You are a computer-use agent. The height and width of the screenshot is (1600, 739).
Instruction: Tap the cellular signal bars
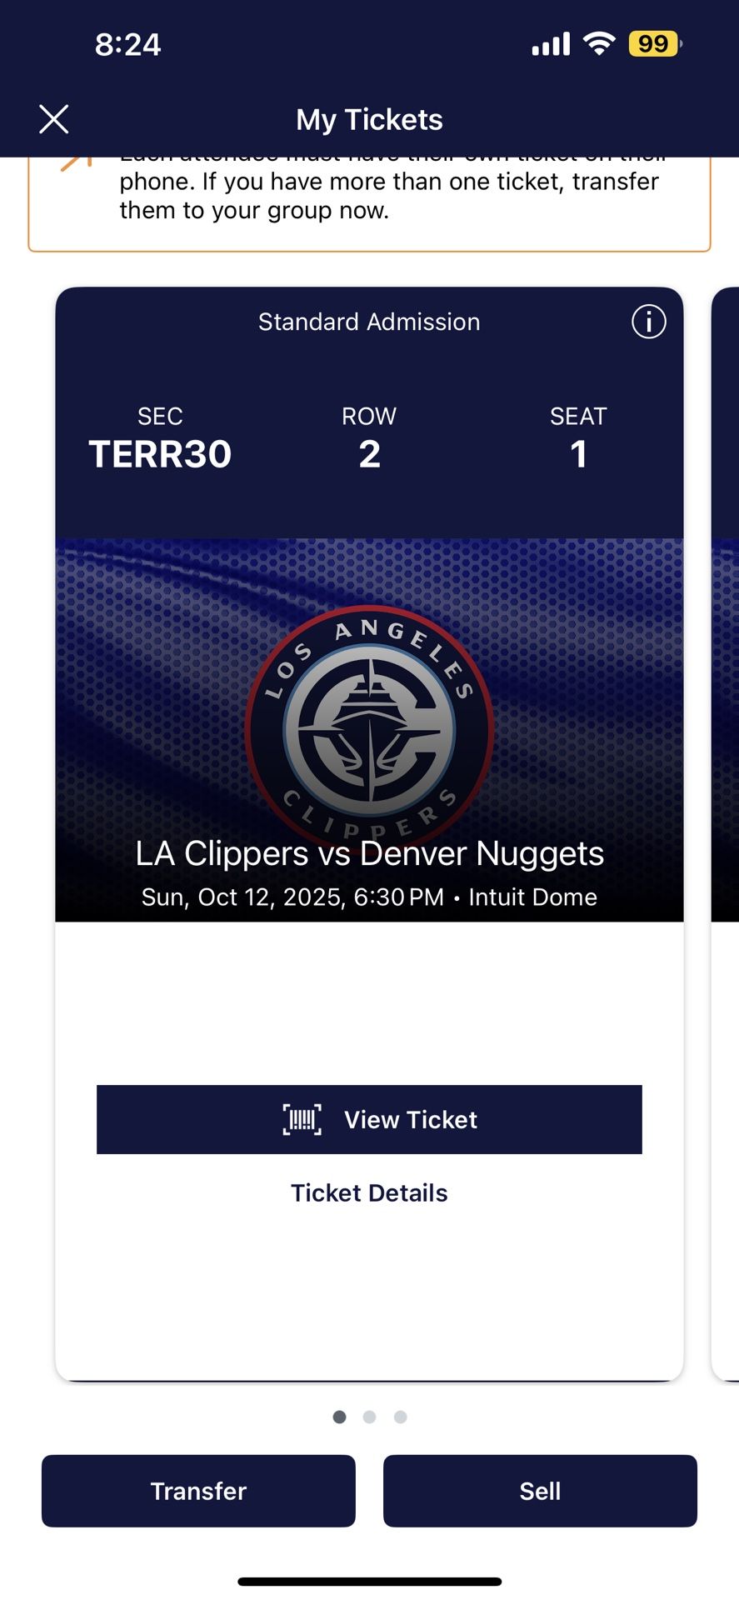tap(551, 44)
